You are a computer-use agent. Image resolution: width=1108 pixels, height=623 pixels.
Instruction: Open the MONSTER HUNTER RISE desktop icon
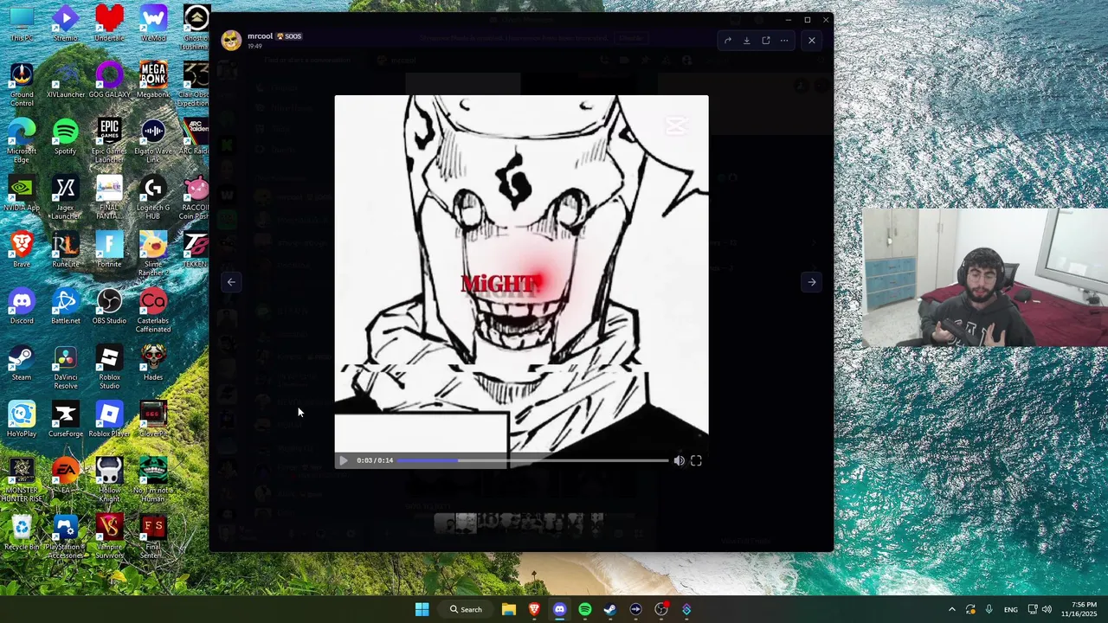pyautogui.click(x=22, y=479)
